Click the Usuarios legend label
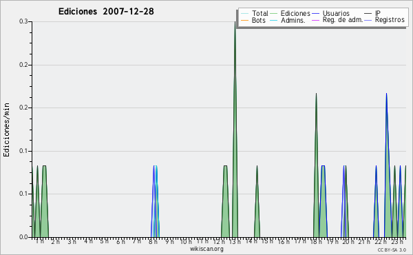The height and width of the screenshot is (255, 413). [x=336, y=13]
